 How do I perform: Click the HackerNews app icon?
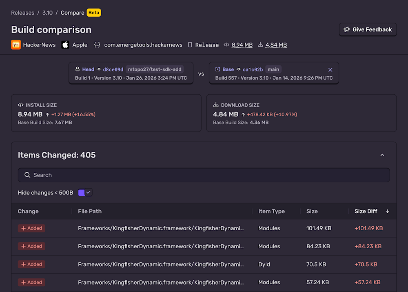16,45
